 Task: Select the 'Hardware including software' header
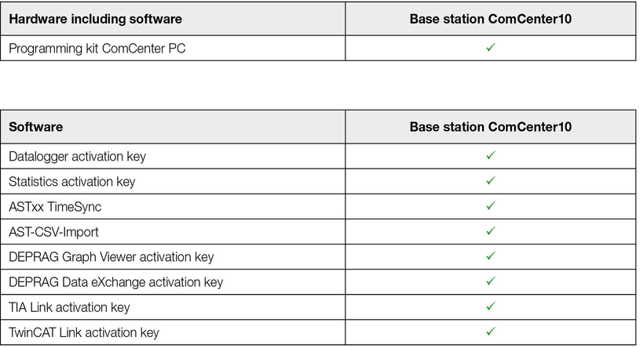coord(96,18)
